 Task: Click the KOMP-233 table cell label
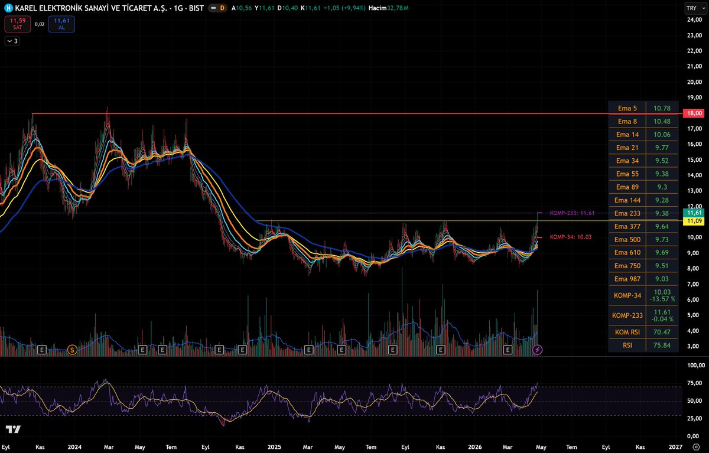click(x=627, y=315)
